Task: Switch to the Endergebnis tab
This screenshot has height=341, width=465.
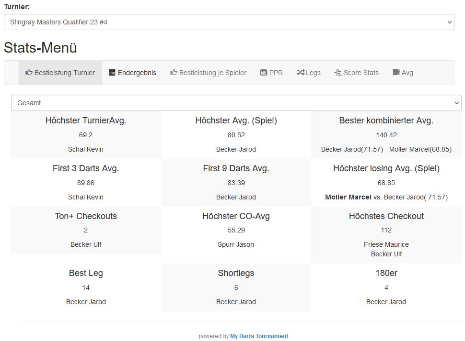Action: 137,73
